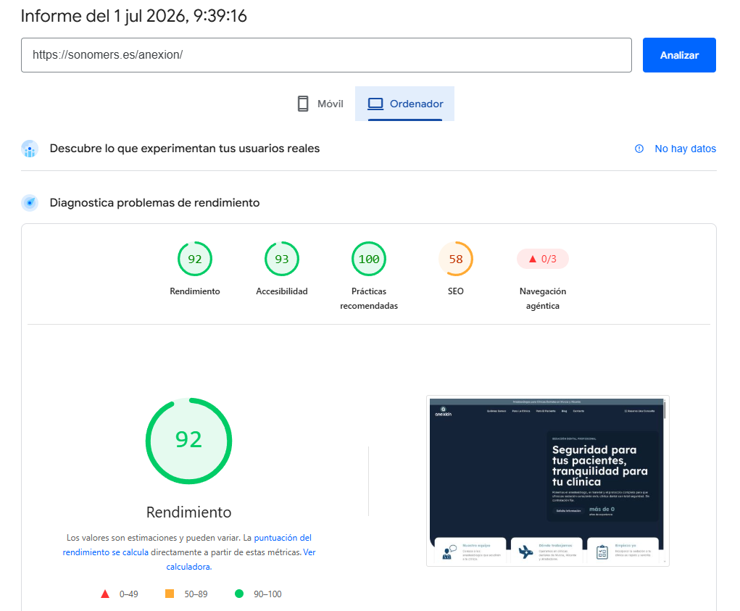Click the large Rendimiento title text
This screenshot has height=611, width=740.
[x=188, y=512]
